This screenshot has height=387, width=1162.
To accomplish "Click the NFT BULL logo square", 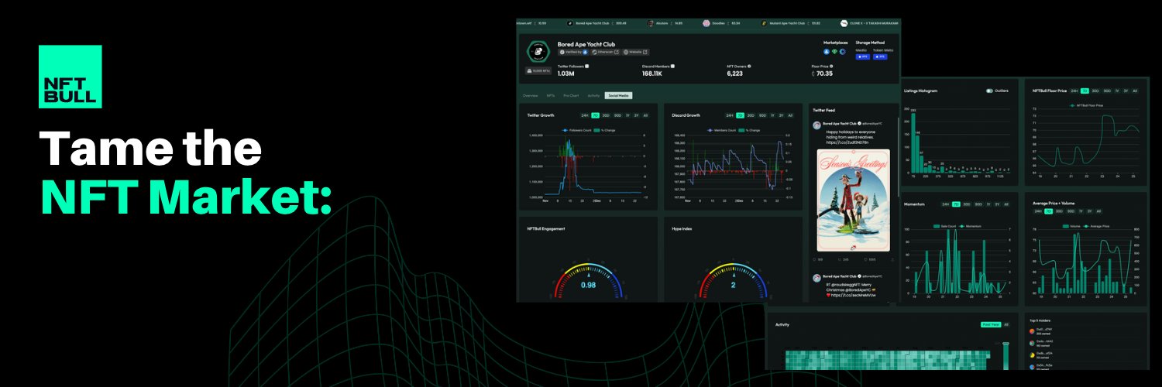I will [x=70, y=77].
